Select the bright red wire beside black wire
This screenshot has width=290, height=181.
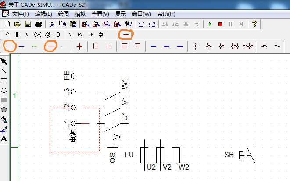[x=51, y=46]
